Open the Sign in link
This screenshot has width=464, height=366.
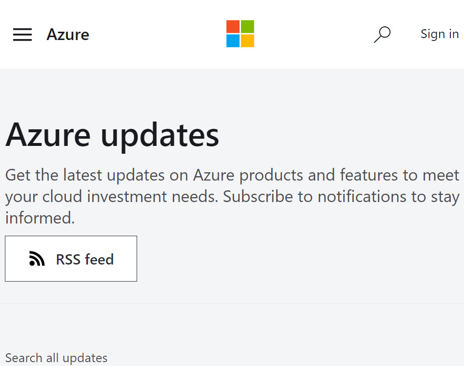point(440,34)
